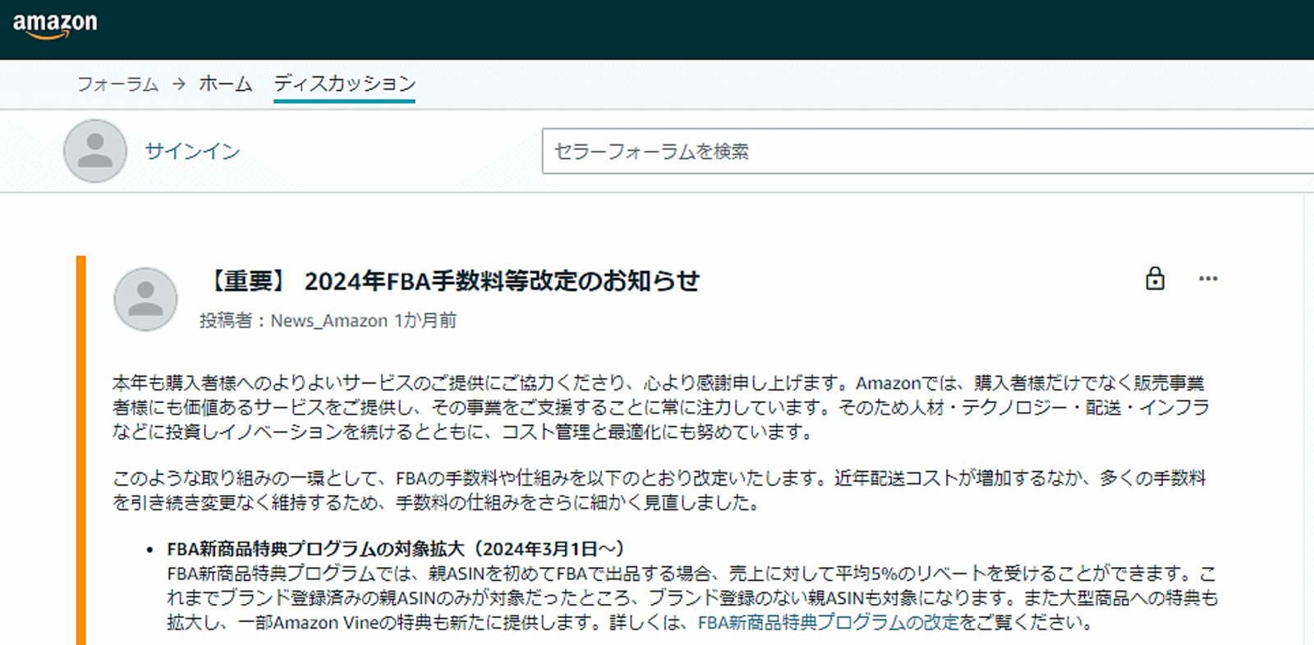Click the bullet heading FBA新商品特典プログラムの対象拡大

(x=395, y=549)
